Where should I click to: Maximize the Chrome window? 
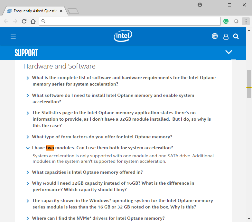tap(229, 5)
